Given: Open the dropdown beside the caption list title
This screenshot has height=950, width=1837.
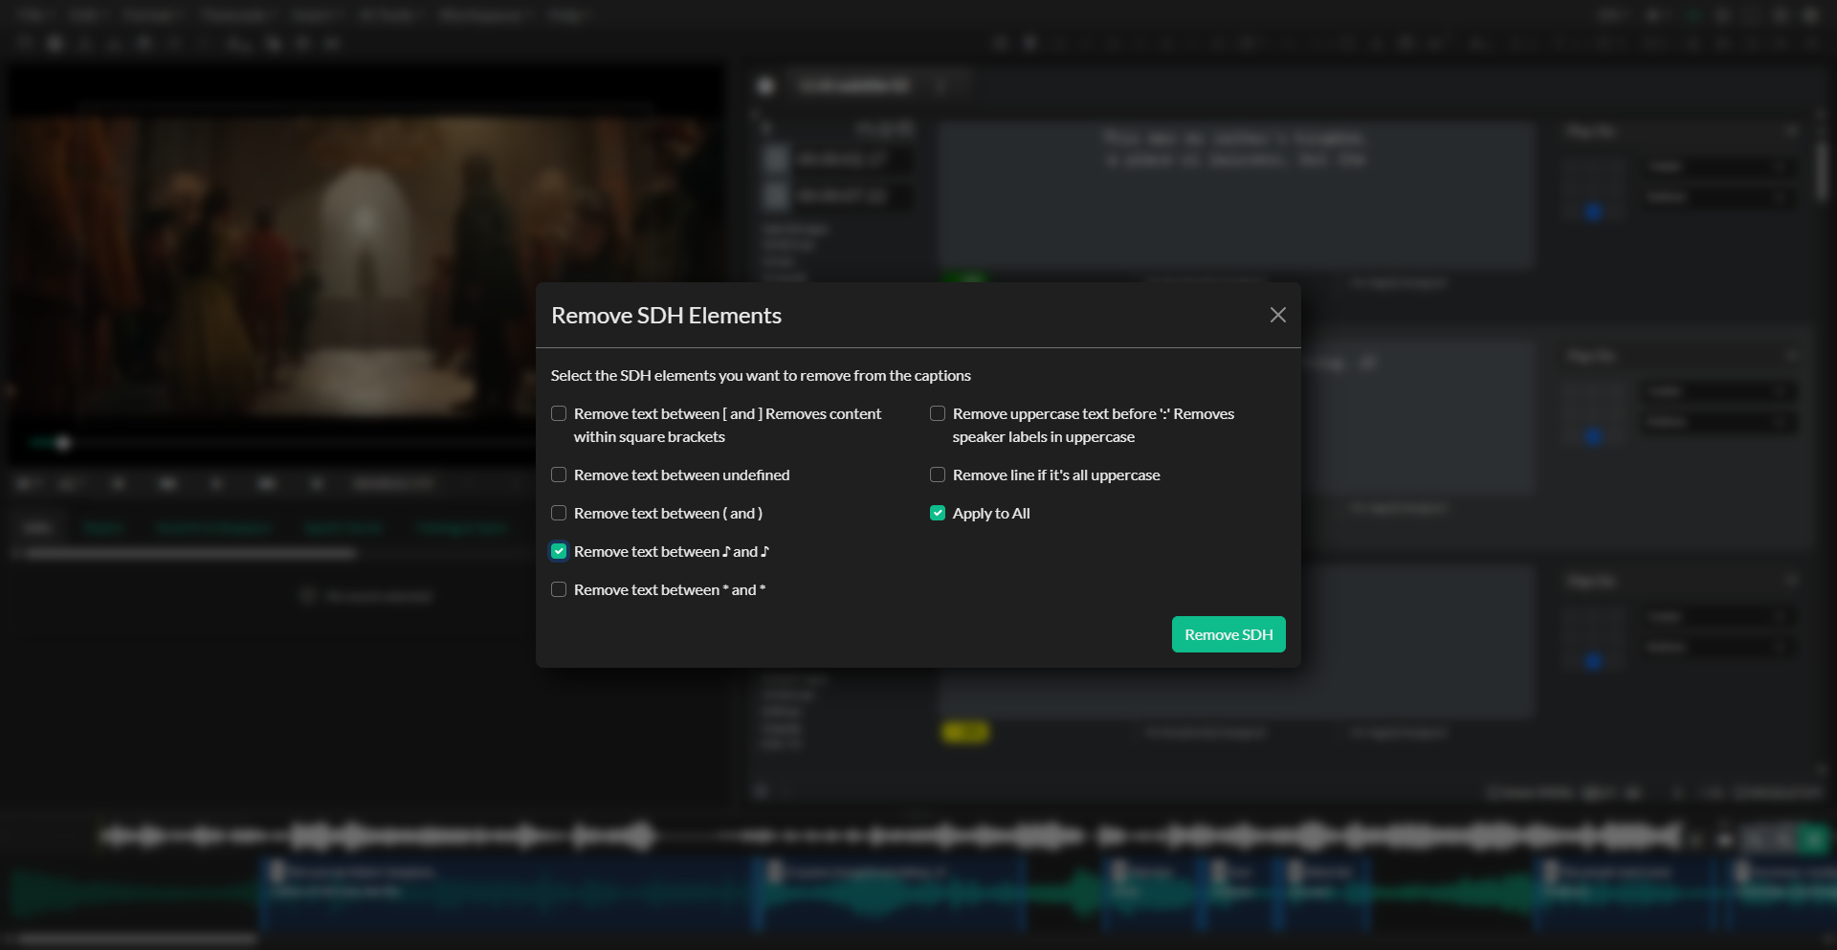Looking at the screenshot, I should tap(942, 85).
